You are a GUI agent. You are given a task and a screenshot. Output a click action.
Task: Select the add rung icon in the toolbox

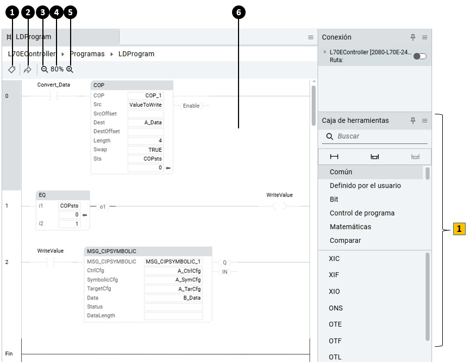click(334, 157)
